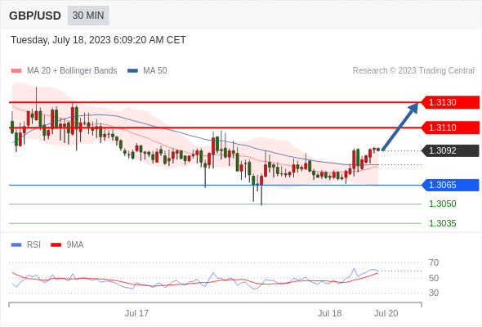Viewport: 482px width, 327px height.
Task: Click the GBP/USD pair title
Action: point(35,16)
